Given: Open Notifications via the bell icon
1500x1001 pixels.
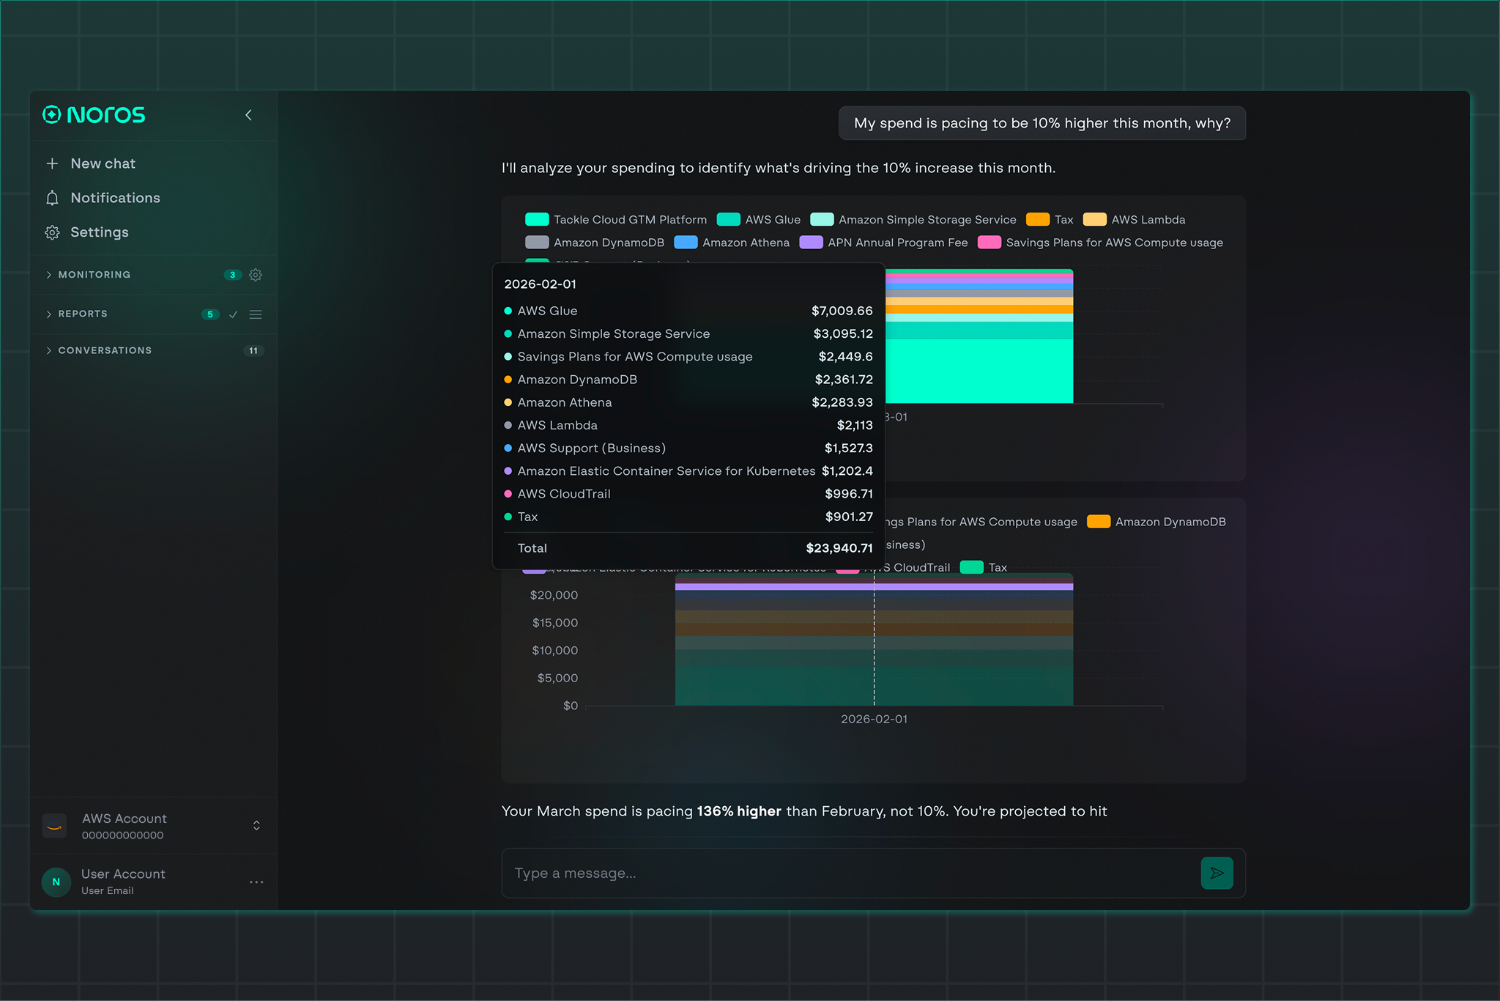Looking at the screenshot, I should [52, 198].
